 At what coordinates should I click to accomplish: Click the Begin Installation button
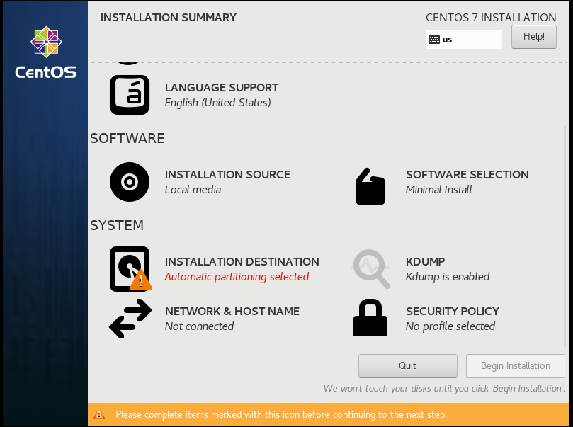(515, 365)
